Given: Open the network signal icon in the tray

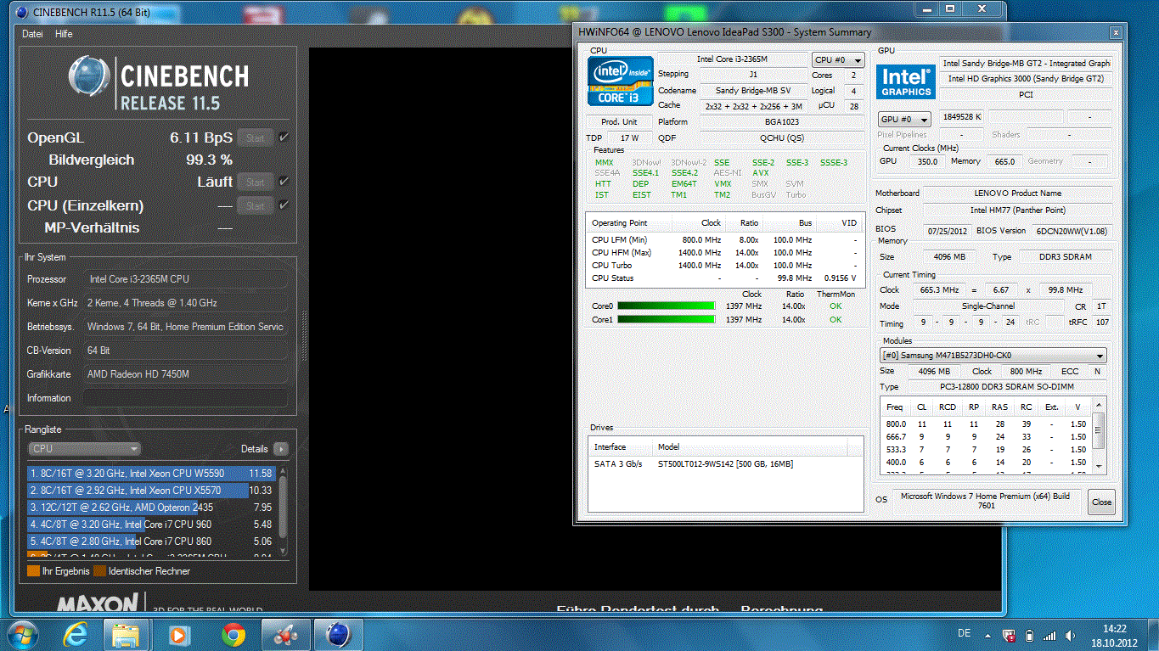Looking at the screenshot, I should (1050, 635).
